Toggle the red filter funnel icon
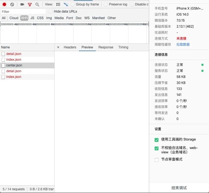Viewport: 209px width, 193px height. 30,5
